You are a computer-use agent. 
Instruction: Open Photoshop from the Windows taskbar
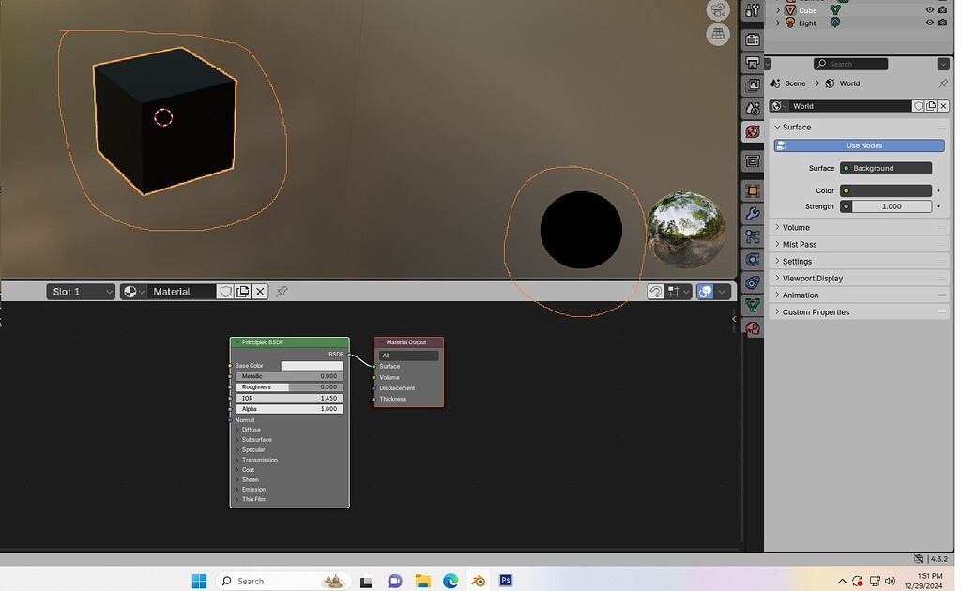[506, 580]
